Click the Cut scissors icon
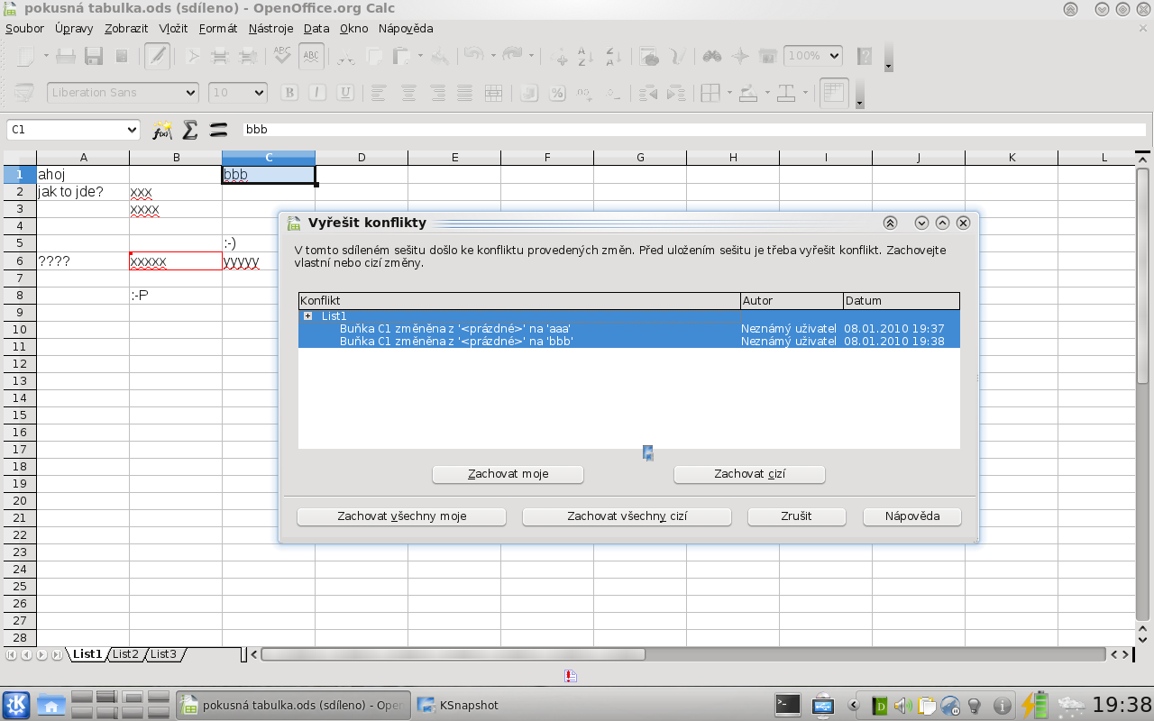The height and width of the screenshot is (721, 1154). (347, 56)
